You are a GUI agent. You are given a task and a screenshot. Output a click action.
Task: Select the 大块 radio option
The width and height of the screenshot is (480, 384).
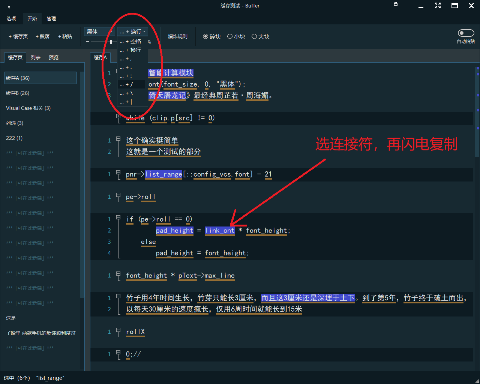(x=254, y=36)
